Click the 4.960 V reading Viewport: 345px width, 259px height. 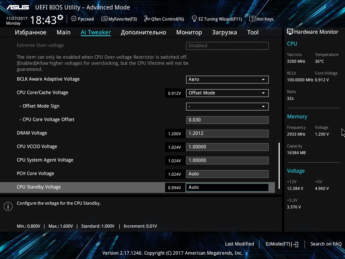[322, 188]
